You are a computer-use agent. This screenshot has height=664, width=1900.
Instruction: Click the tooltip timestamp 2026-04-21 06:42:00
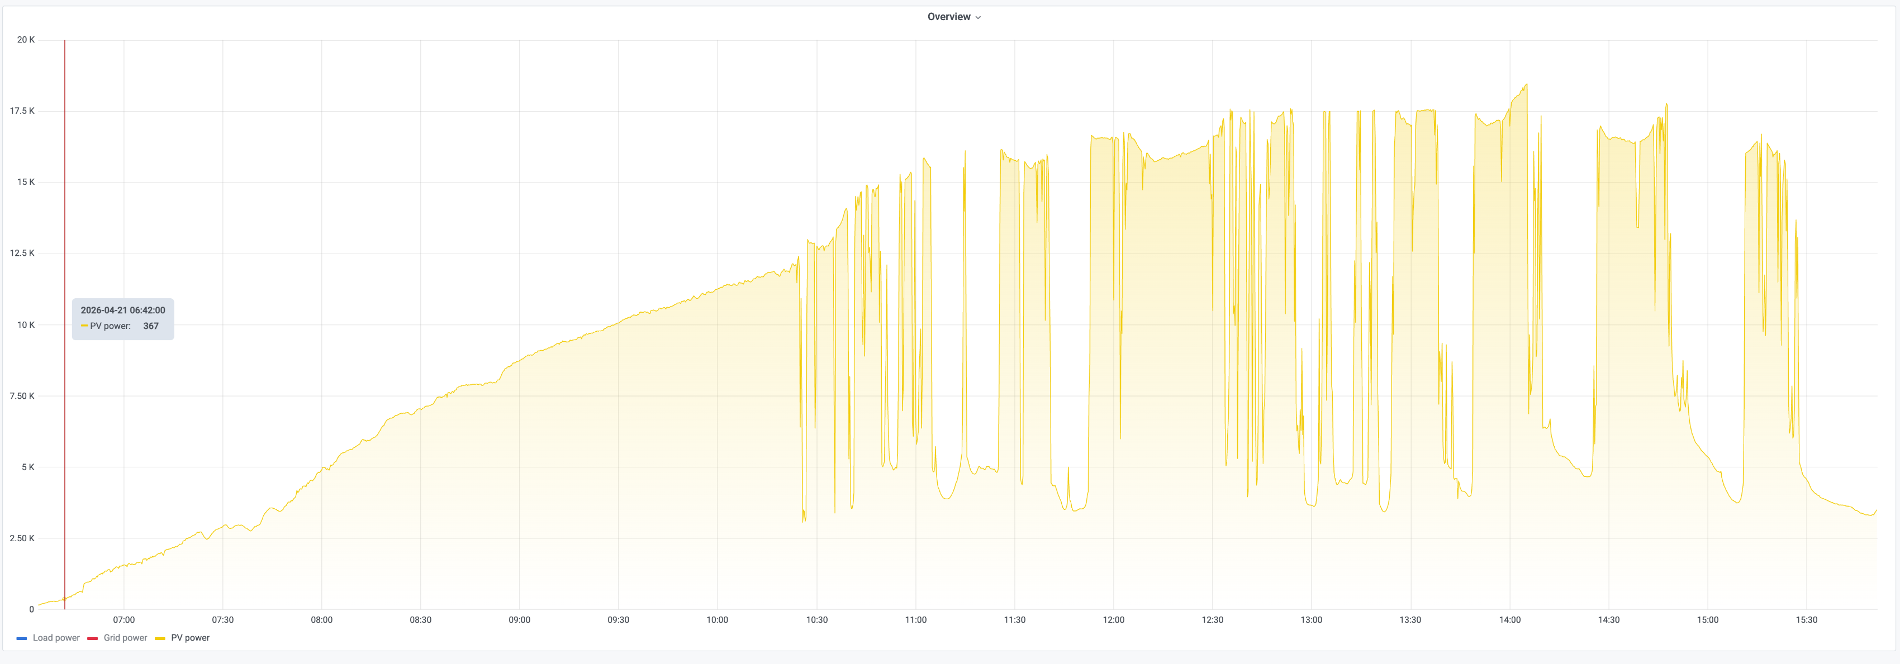(x=123, y=310)
